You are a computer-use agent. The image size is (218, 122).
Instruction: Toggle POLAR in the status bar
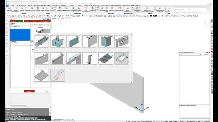[167, 121]
